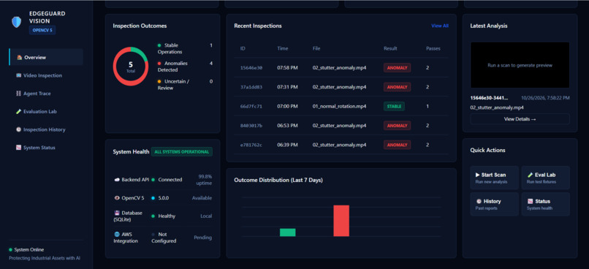This screenshot has height=269, width=589.
Task: Click ANOMALY badge in 06:39 PM row
Action: 397,145
